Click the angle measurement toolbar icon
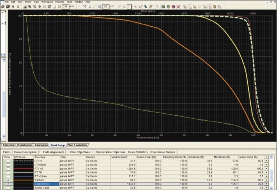Image resolution: width=277 pixels, height=190 pixels. 90,7
